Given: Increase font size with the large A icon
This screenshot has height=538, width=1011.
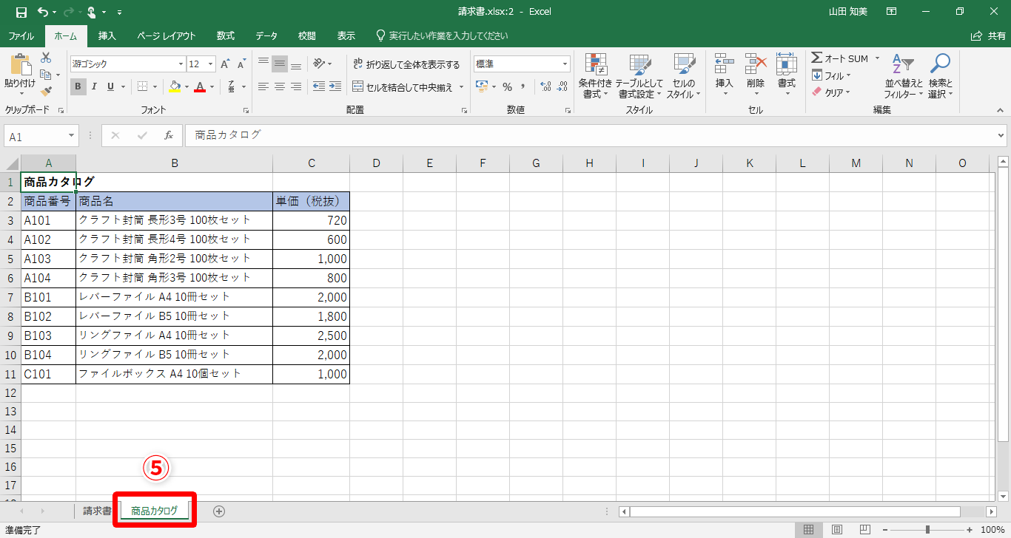Looking at the screenshot, I should 225,64.
